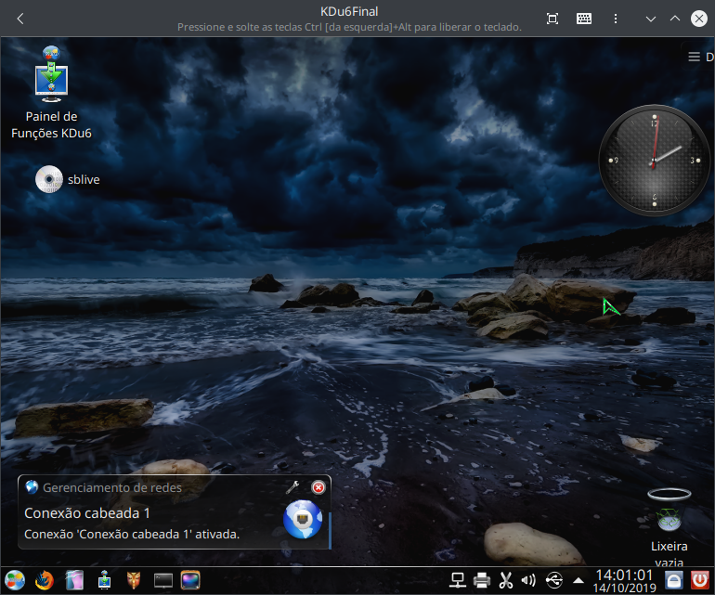Dismiss the Gerenciamento de redes notification
715x595 pixels.
318,487
